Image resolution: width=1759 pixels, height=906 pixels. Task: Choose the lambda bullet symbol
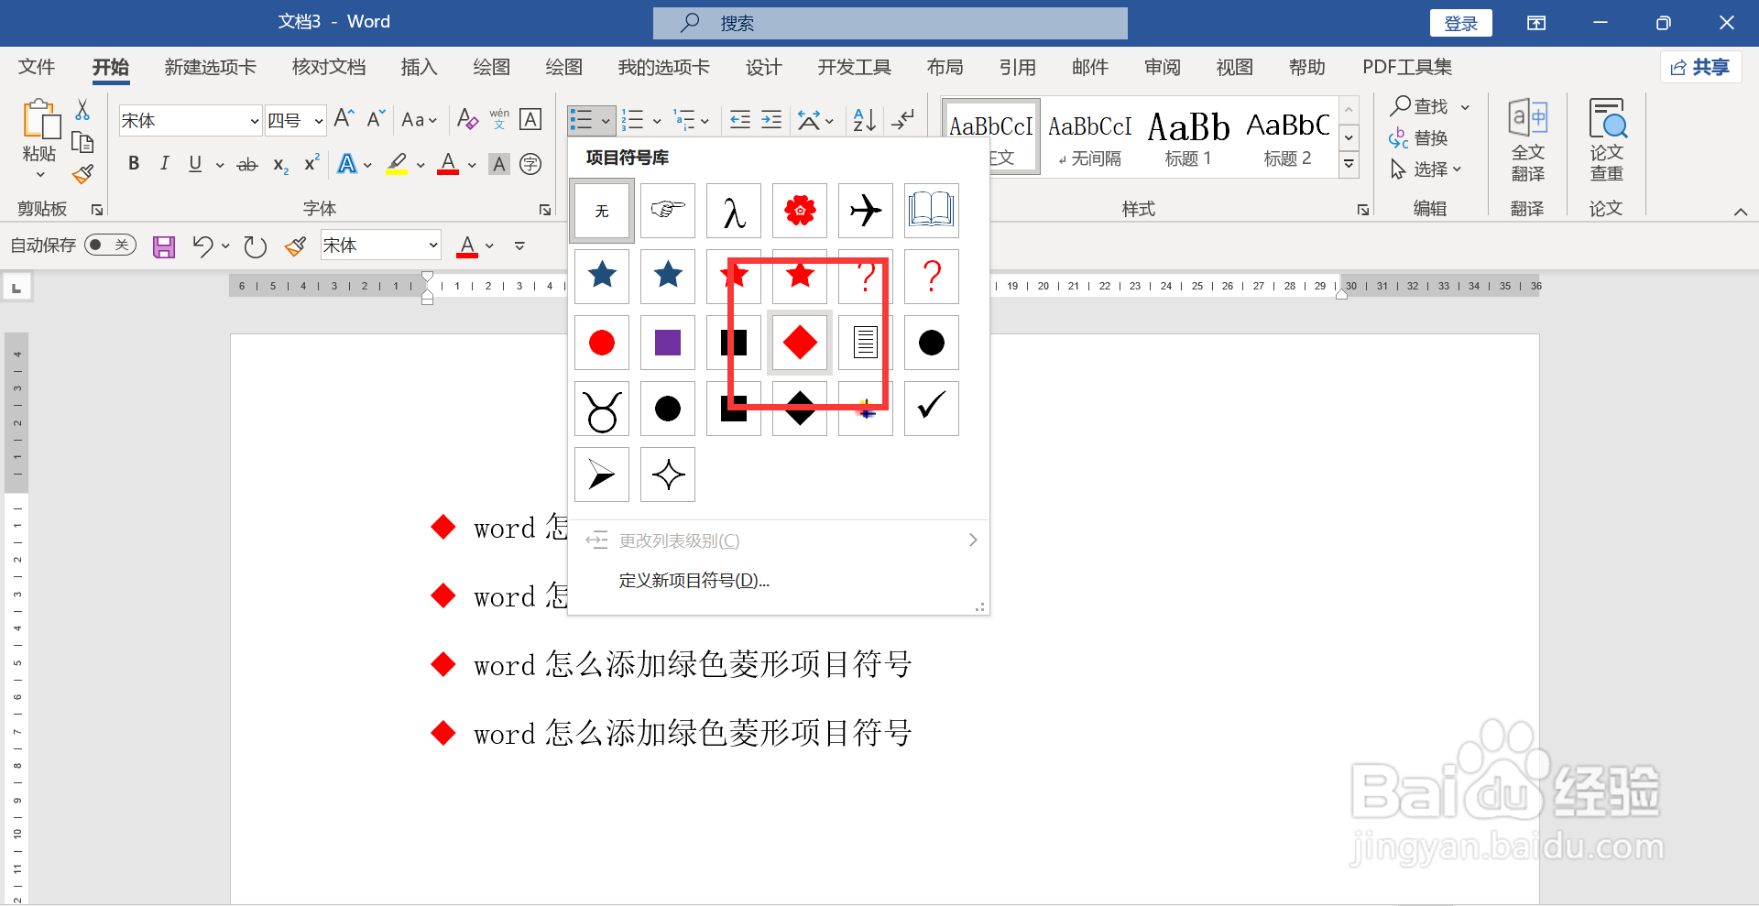pos(734,211)
